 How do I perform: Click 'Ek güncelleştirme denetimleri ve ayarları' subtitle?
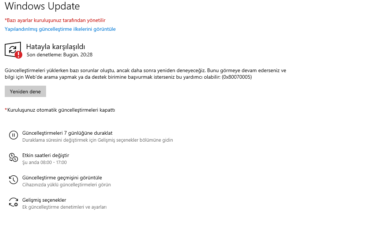pos(64,207)
